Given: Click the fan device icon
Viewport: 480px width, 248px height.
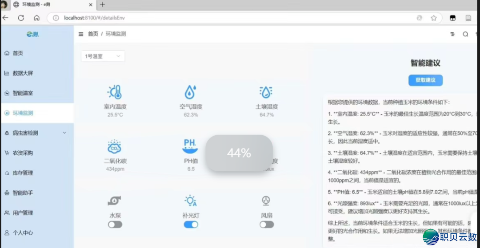Looking at the screenshot, I should click(266, 201).
